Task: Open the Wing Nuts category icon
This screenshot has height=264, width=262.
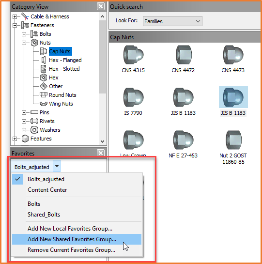Action: [44, 104]
